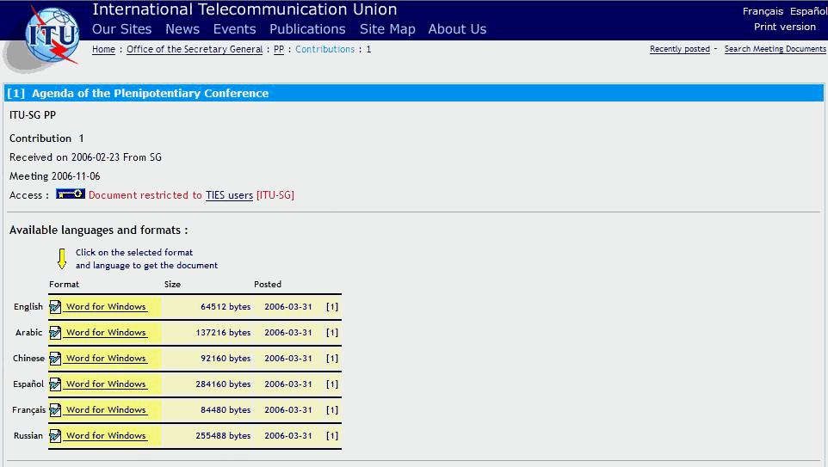Click the TIES users link

point(229,195)
